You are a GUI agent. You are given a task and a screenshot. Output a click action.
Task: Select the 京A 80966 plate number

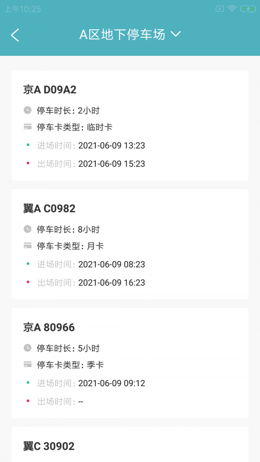point(49,327)
